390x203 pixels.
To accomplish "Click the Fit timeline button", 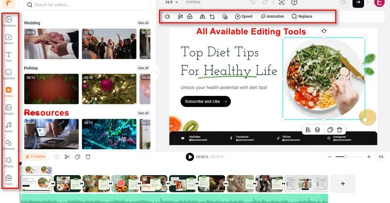I will pos(381,157).
